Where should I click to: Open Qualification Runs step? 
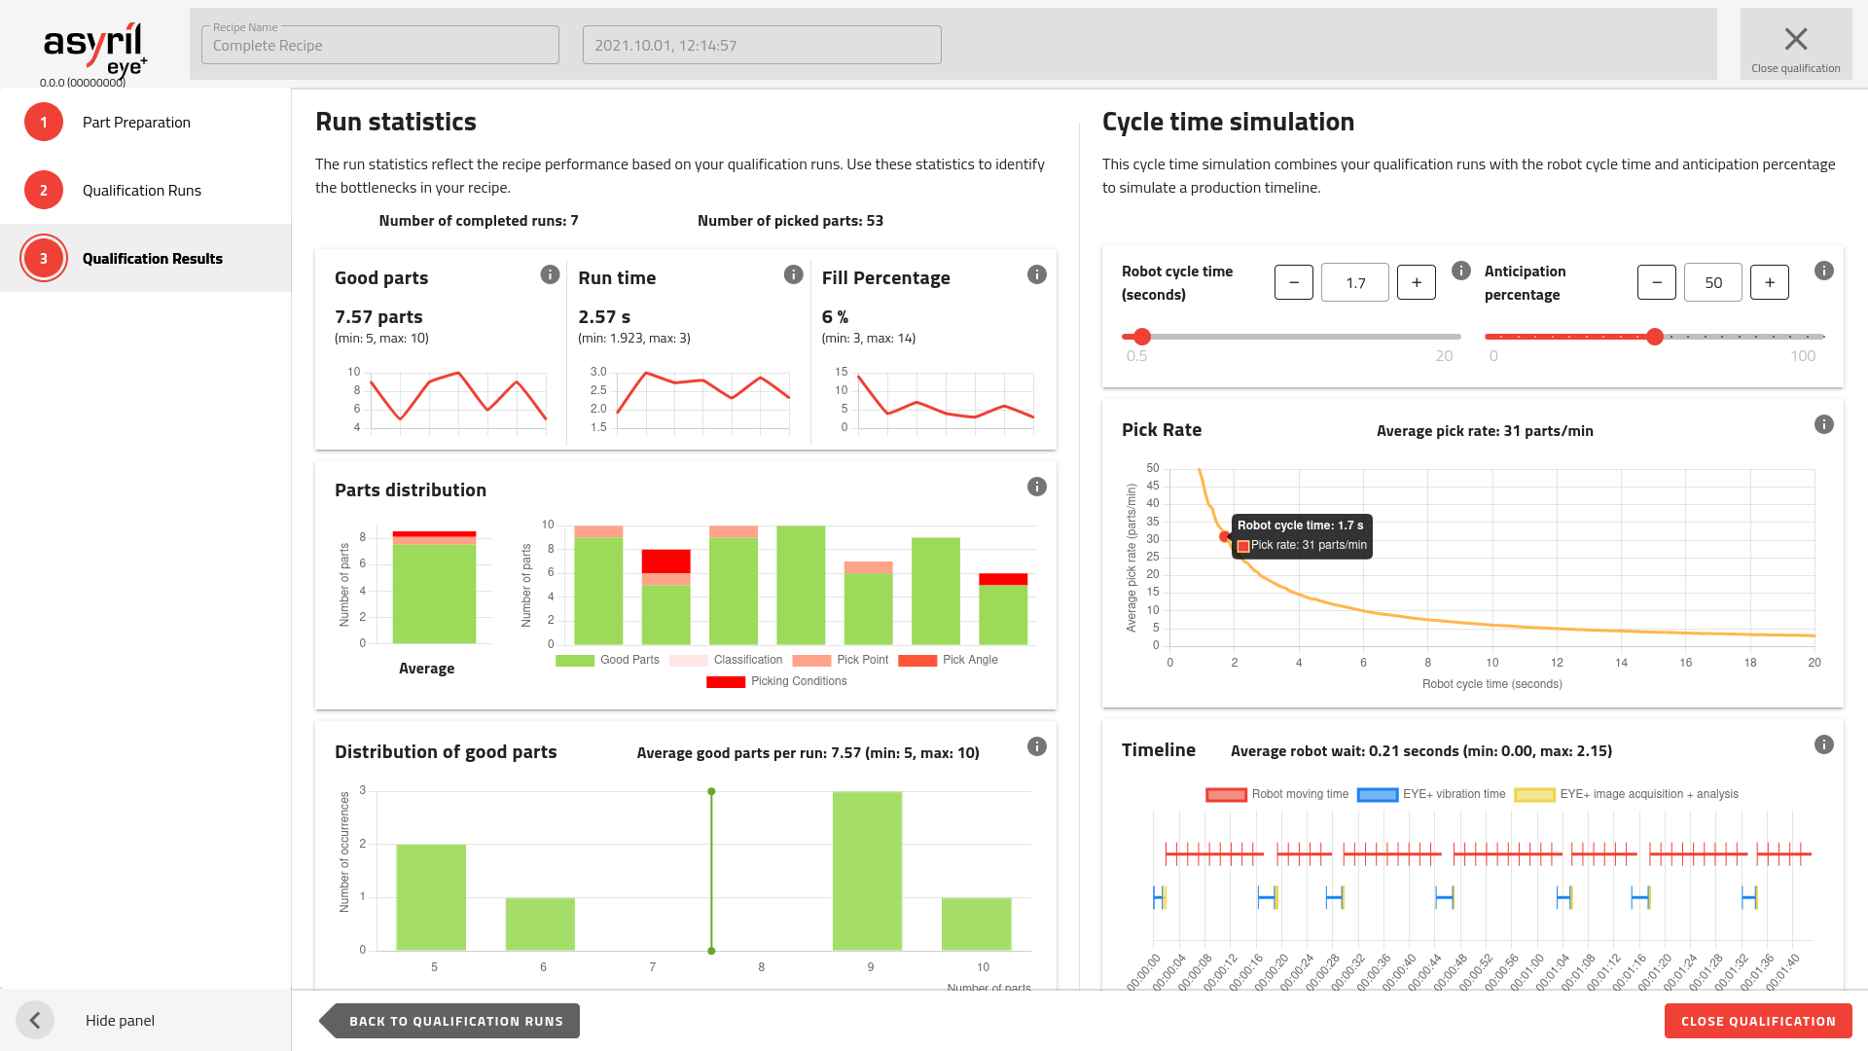[x=141, y=190]
